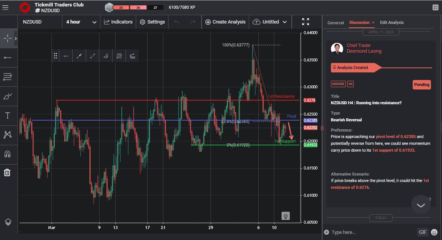This screenshot has width=442, height=240.
Task: Open the layers object tree icon
Action: point(8,222)
